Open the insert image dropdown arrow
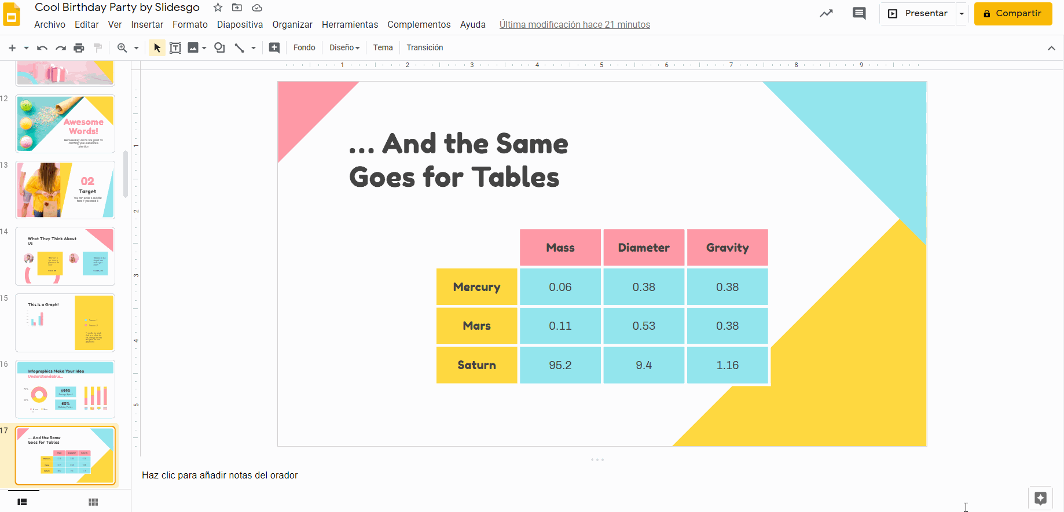The width and height of the screenshot is (1064, 512). pyautogui.click(x=204, y=48)
